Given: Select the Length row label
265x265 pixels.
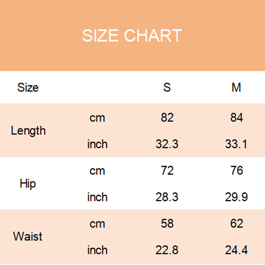Looking at the screenshot, I should pyautogui.click(x=28, y=131).
